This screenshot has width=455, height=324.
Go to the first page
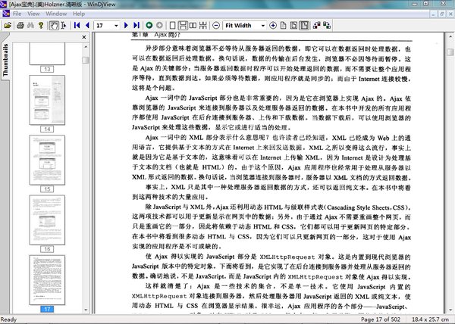point(77,26)
